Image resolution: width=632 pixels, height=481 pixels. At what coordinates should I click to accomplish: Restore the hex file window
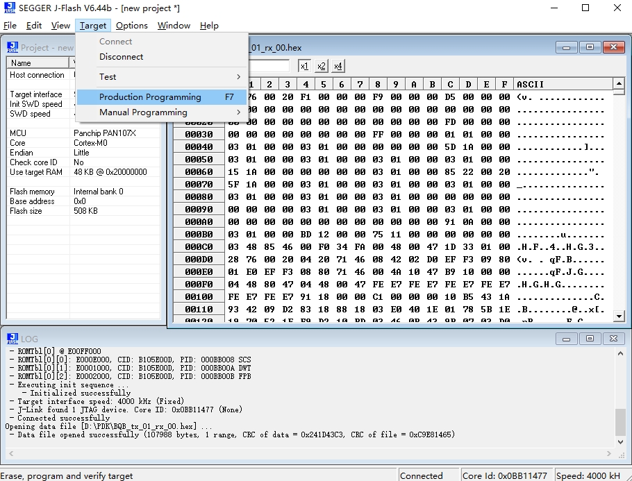coord(590,47)
